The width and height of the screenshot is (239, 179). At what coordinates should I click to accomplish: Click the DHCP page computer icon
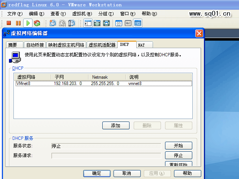click(x=15, y=57)
